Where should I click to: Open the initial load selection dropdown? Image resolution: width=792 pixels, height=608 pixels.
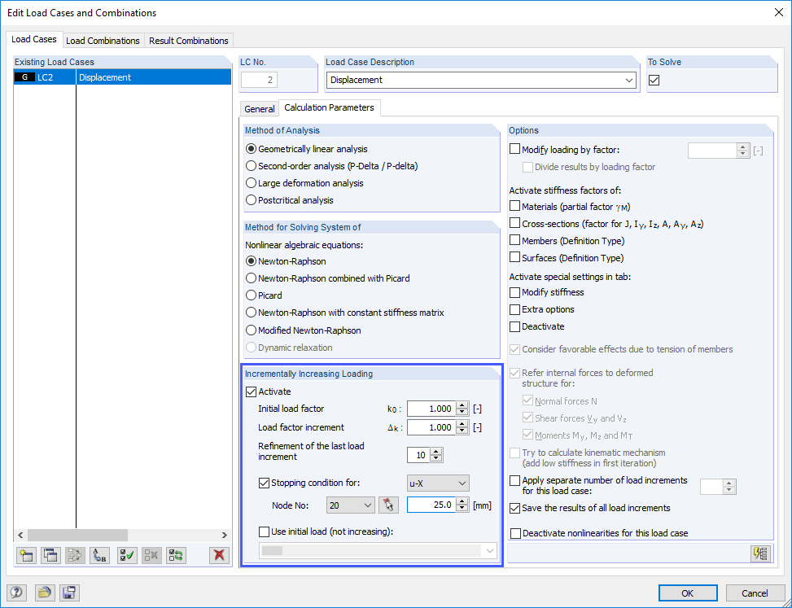(x=378, y=551)
